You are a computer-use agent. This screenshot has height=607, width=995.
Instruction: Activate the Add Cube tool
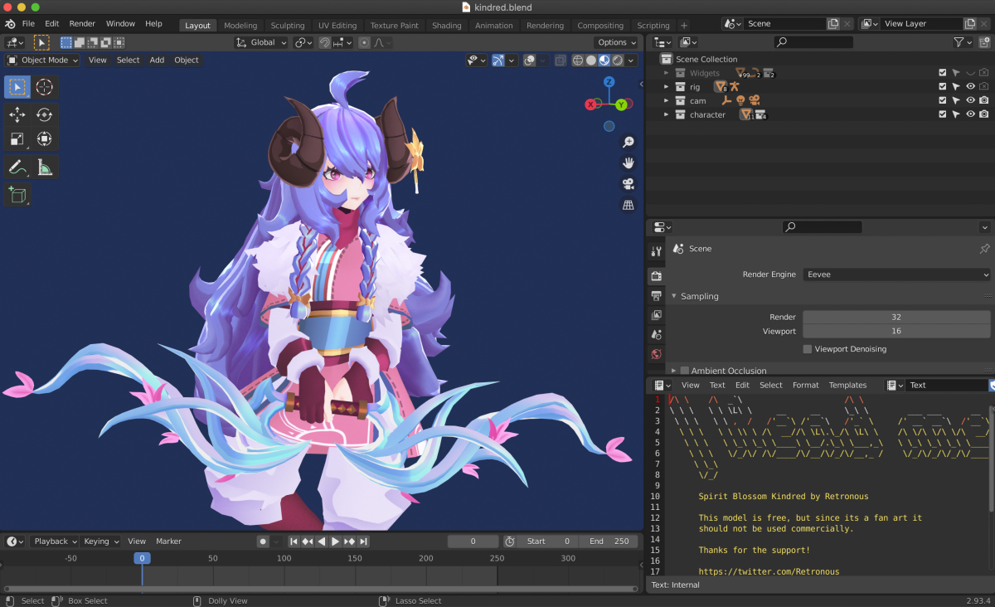click(17, 195)
